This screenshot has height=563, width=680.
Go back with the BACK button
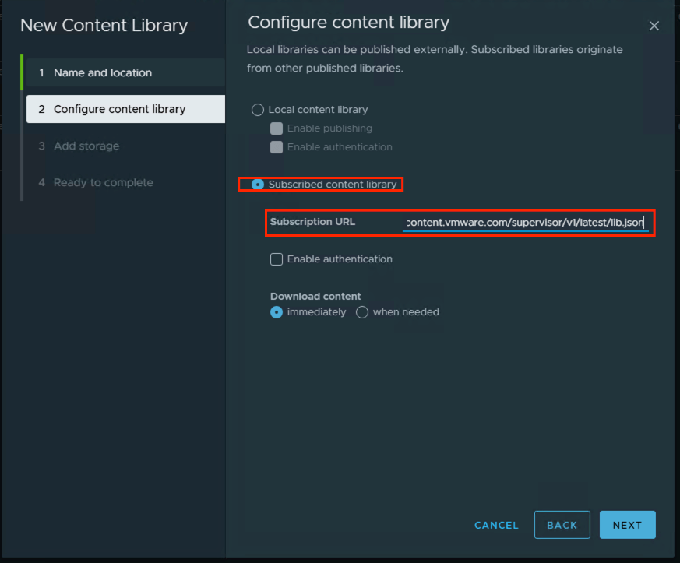tap(562, 525)
